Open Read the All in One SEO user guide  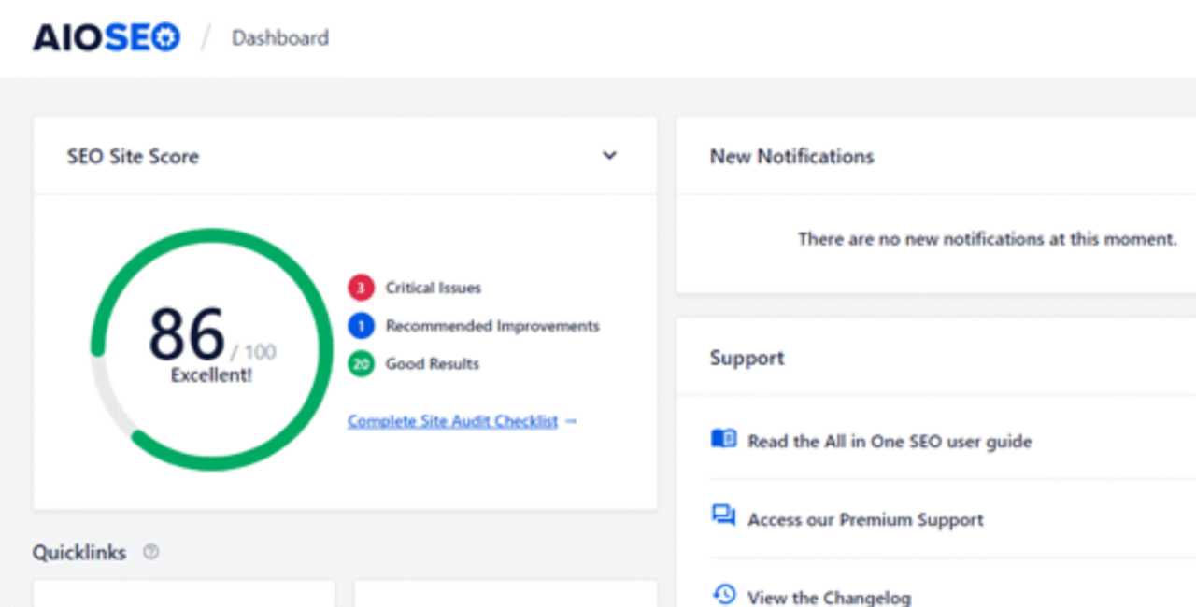890,441
